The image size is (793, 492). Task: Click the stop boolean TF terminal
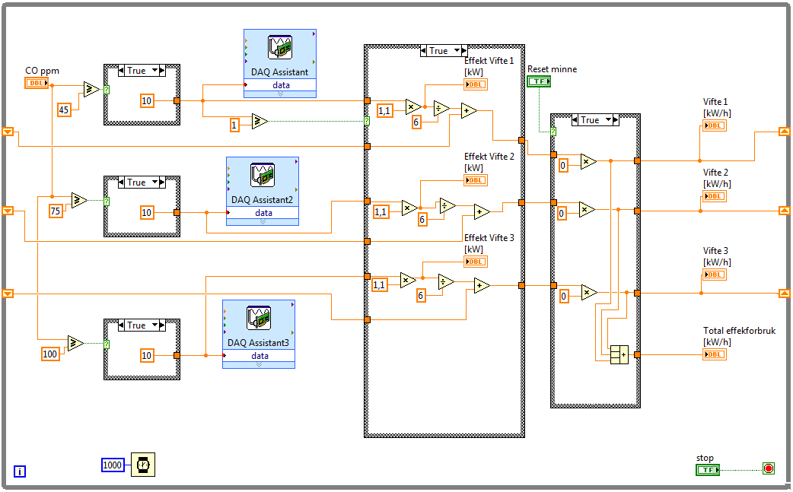tap(708, 470)
